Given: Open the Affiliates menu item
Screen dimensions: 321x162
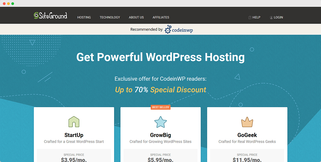Looking at the screenshot, I should pyautogui.click(x=161, y=18).
